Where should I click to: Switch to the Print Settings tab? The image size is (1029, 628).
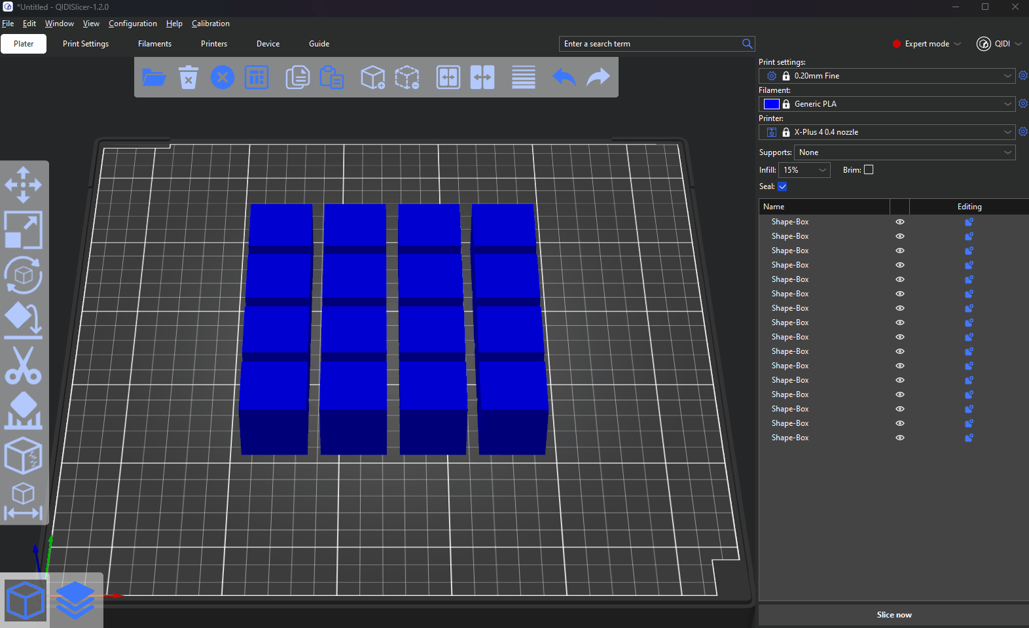[x=86, y=44]
